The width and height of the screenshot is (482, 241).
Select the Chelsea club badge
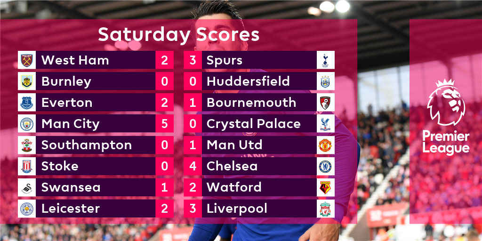[326, 166]
